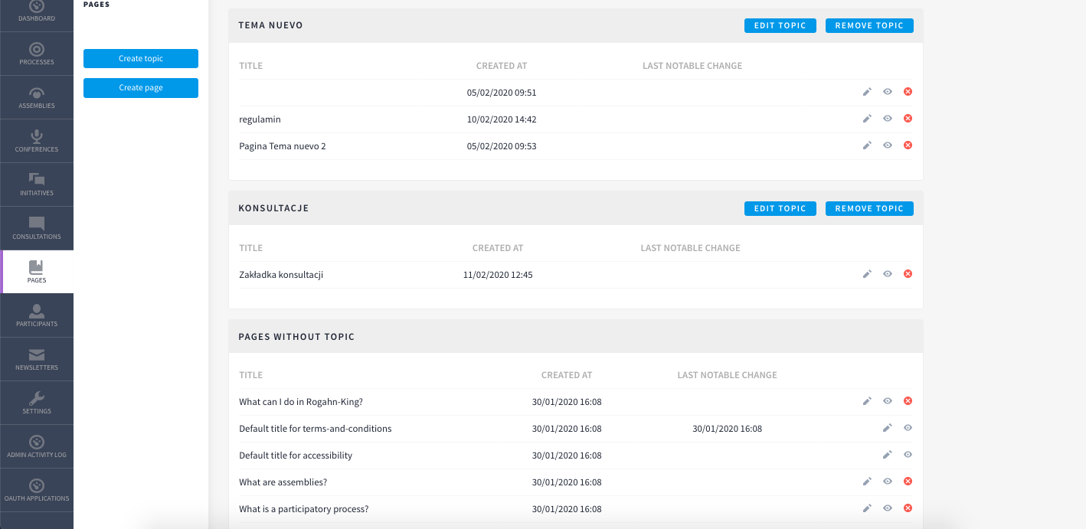The image size is (1086, 529).
Task: Remove the Konsultacje topic
Action: (869, 208)
